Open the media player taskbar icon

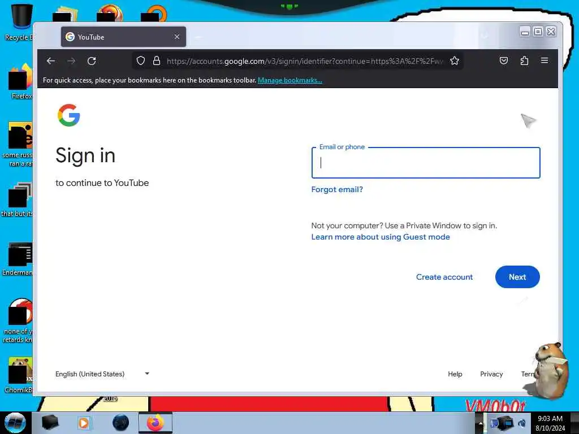click(x=84, y=423)
